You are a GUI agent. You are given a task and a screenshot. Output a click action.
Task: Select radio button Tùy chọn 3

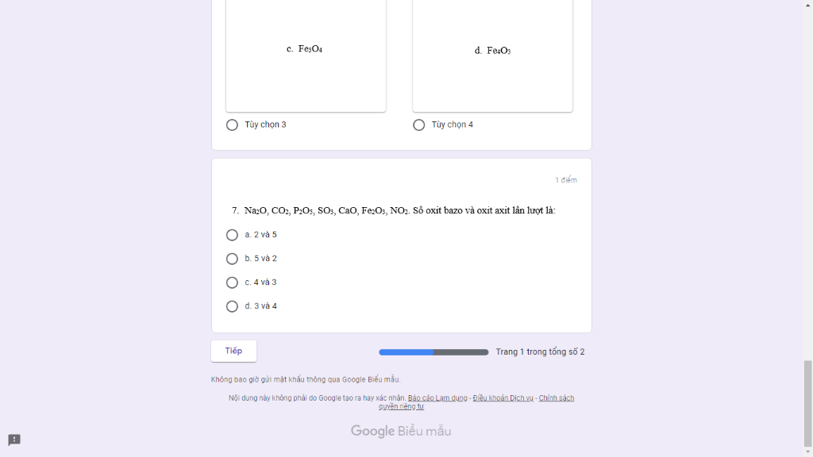pyautogui.click(x=232, y=125)
